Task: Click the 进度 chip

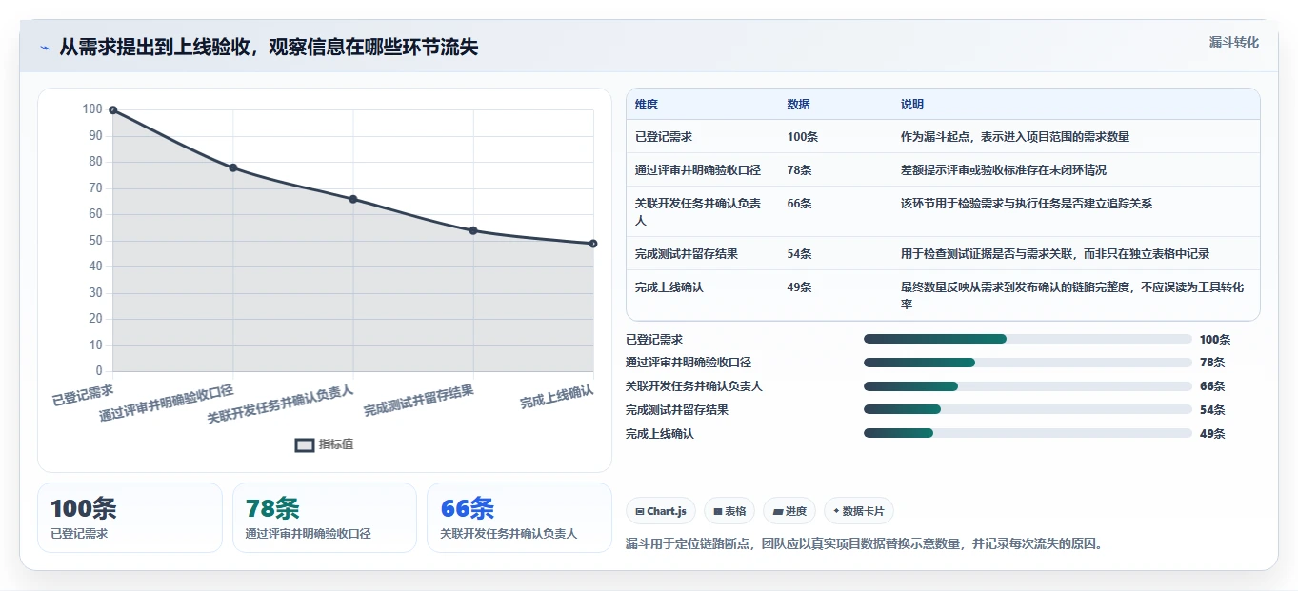Action: point(789,511)
